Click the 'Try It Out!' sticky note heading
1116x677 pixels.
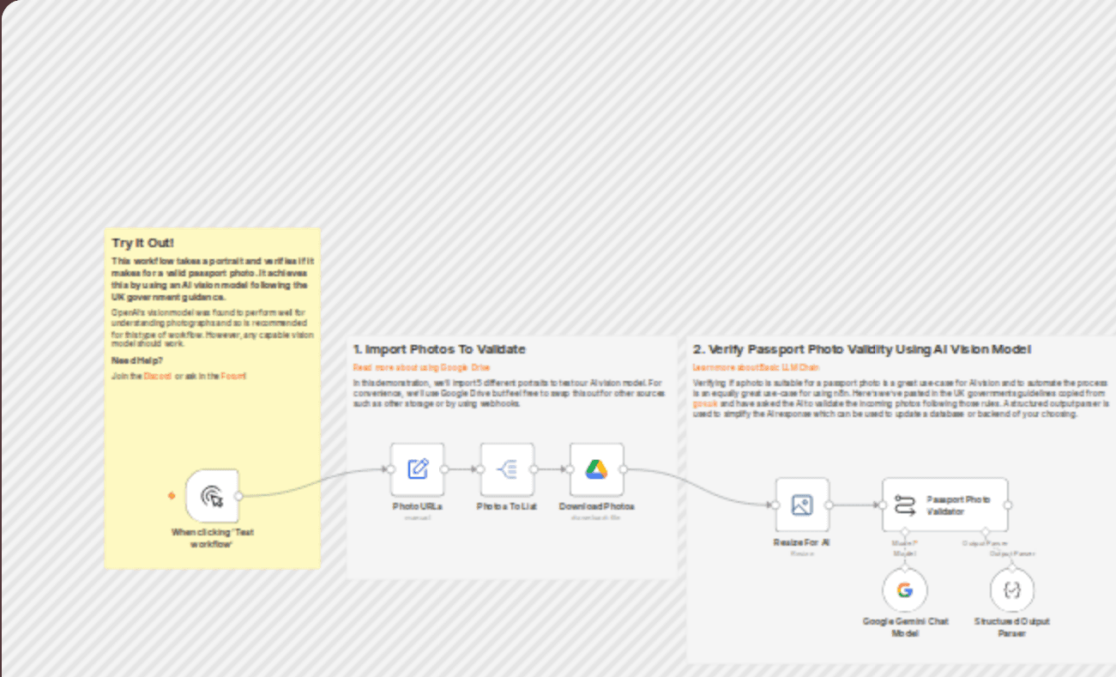142,244
